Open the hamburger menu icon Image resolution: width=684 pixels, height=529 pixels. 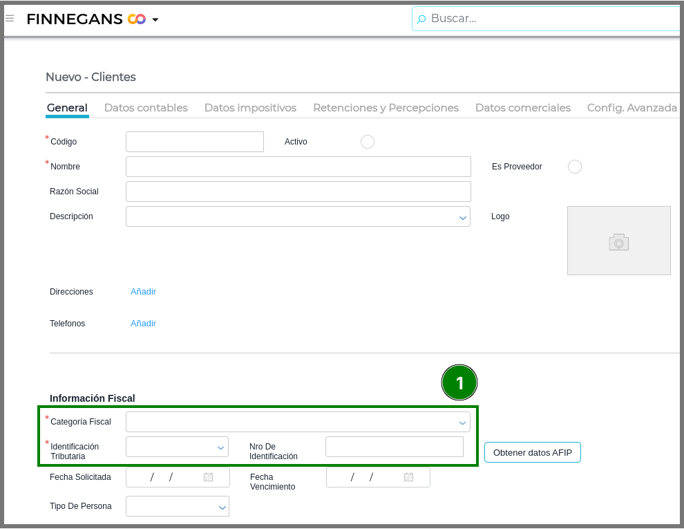[10, 19]
